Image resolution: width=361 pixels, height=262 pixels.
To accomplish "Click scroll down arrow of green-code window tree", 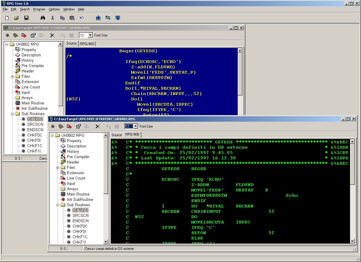I will click(x=106, y=242).
